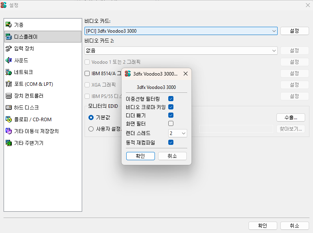Switch to 입력 장치 settings category
This screenshot has height=233, width=313.
43,48
